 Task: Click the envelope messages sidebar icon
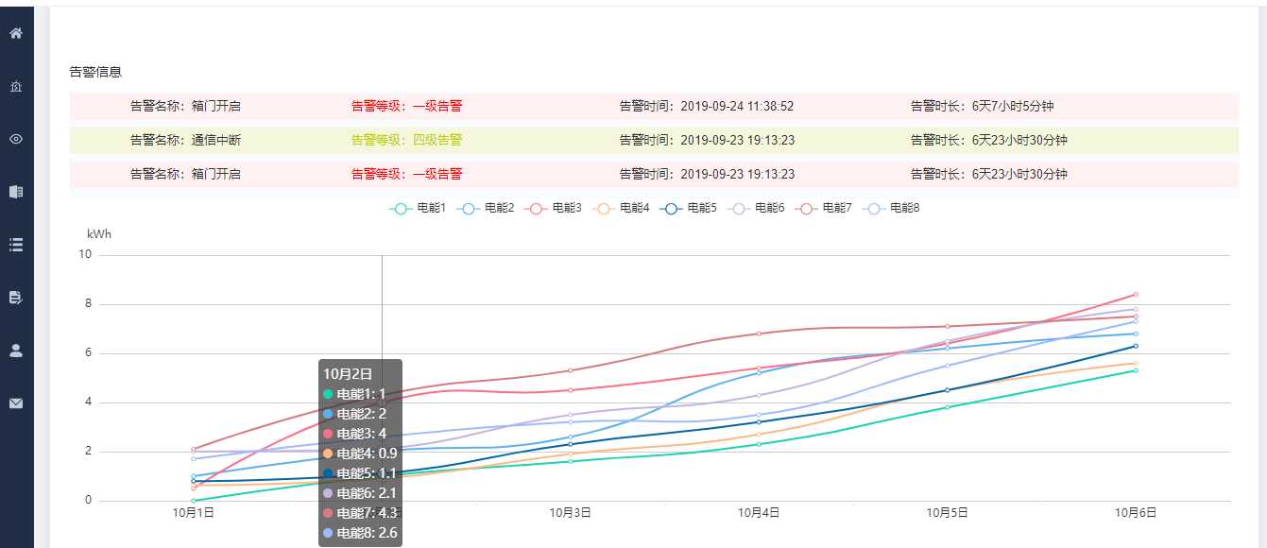(x=16, y=403)
